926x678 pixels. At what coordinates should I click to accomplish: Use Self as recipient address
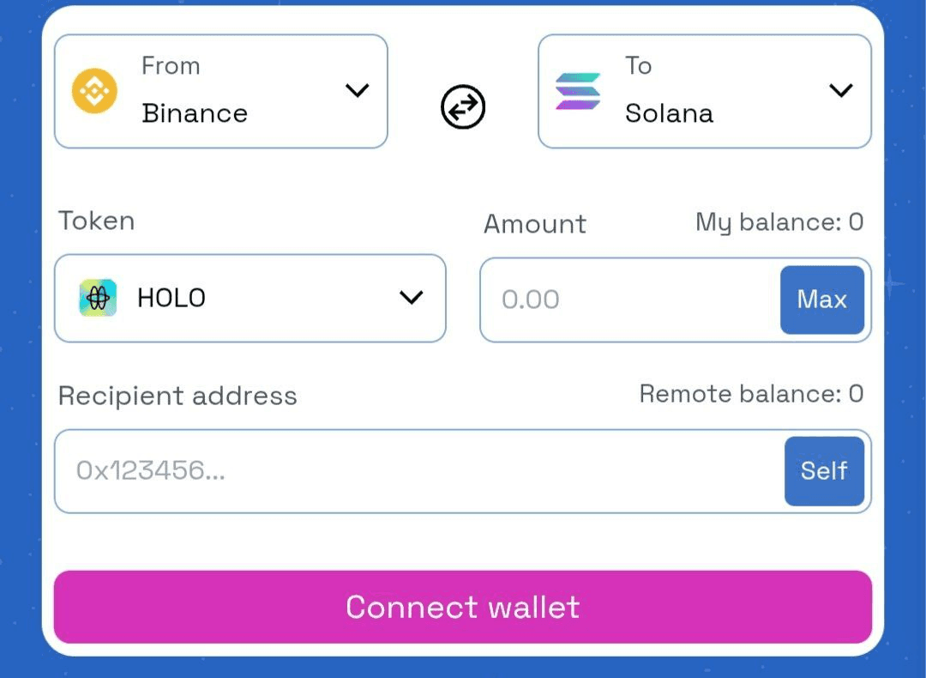[x=825, y=471]
